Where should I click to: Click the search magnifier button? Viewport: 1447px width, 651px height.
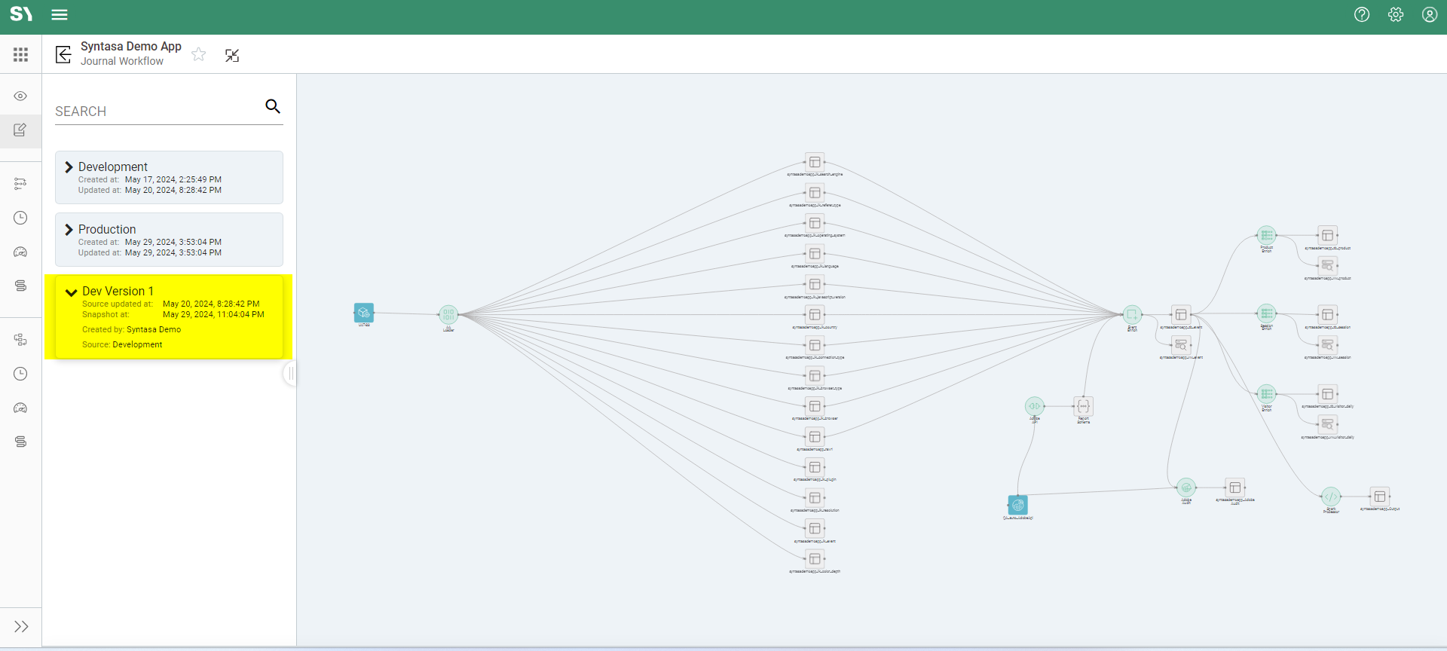click(x=273, y=107)
